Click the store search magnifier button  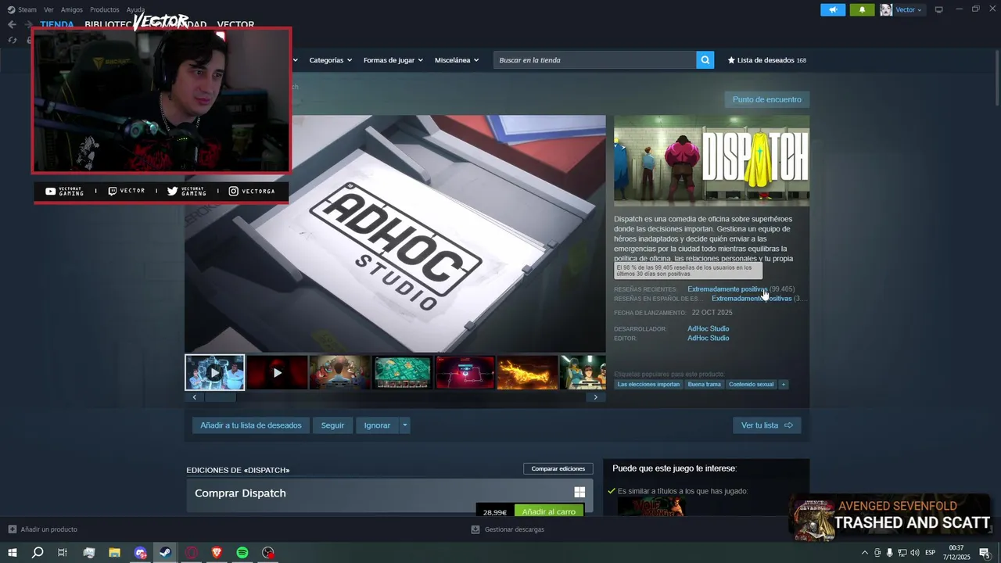click(x=705, y=60)
